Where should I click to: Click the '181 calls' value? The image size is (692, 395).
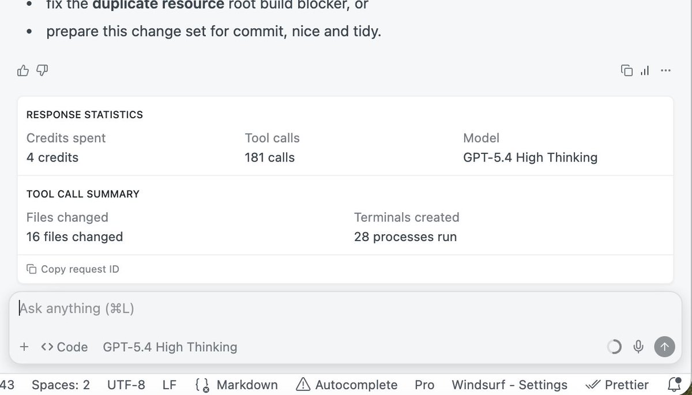point(270,157)
